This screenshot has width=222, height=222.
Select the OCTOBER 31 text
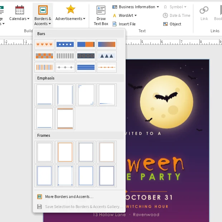point(149,198)
